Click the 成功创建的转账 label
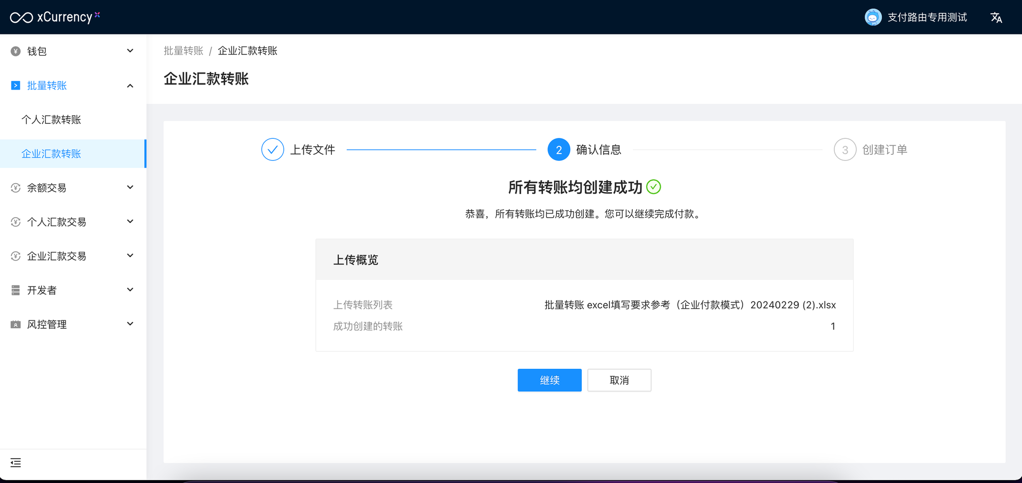 tap(368, 326)
